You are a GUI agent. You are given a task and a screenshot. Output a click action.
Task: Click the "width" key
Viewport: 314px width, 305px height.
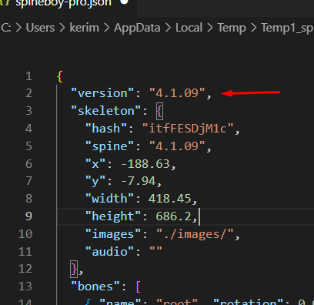point(109,199)
